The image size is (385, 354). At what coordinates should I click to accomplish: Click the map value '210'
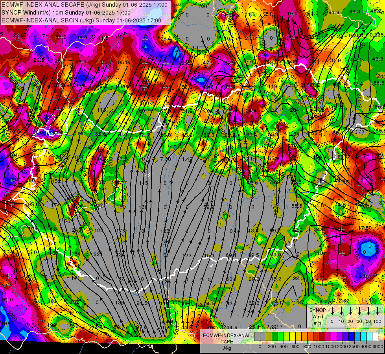[x=78, y=182]
